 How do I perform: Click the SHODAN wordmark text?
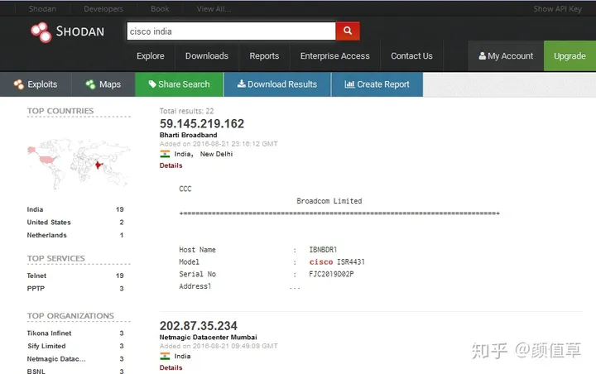tap(80, 31)
